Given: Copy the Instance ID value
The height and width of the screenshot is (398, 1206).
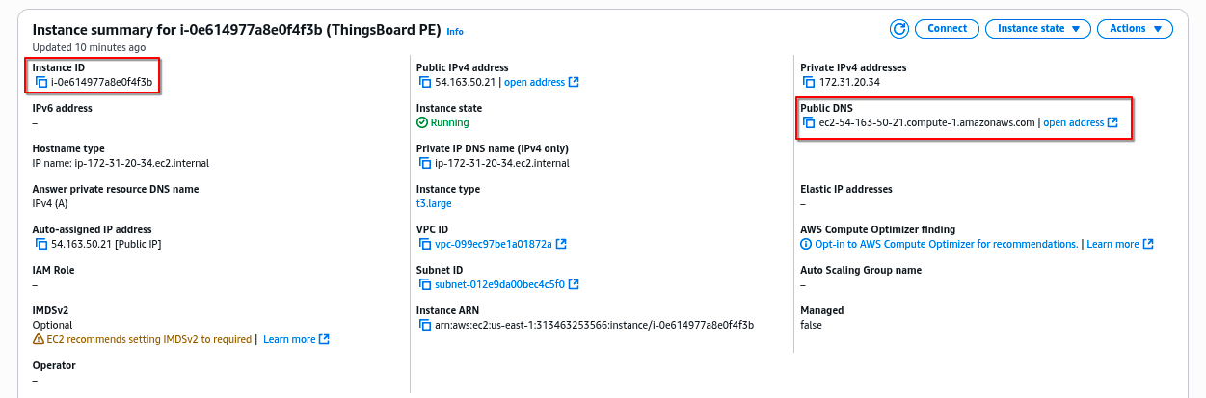Looking at the screenshot, I should point(41,83).
